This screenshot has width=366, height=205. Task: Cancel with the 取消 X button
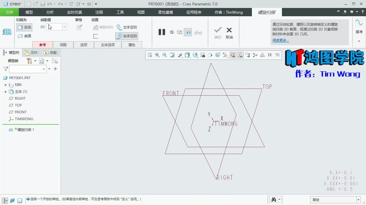pyautogui.click(x=229, y=32)
